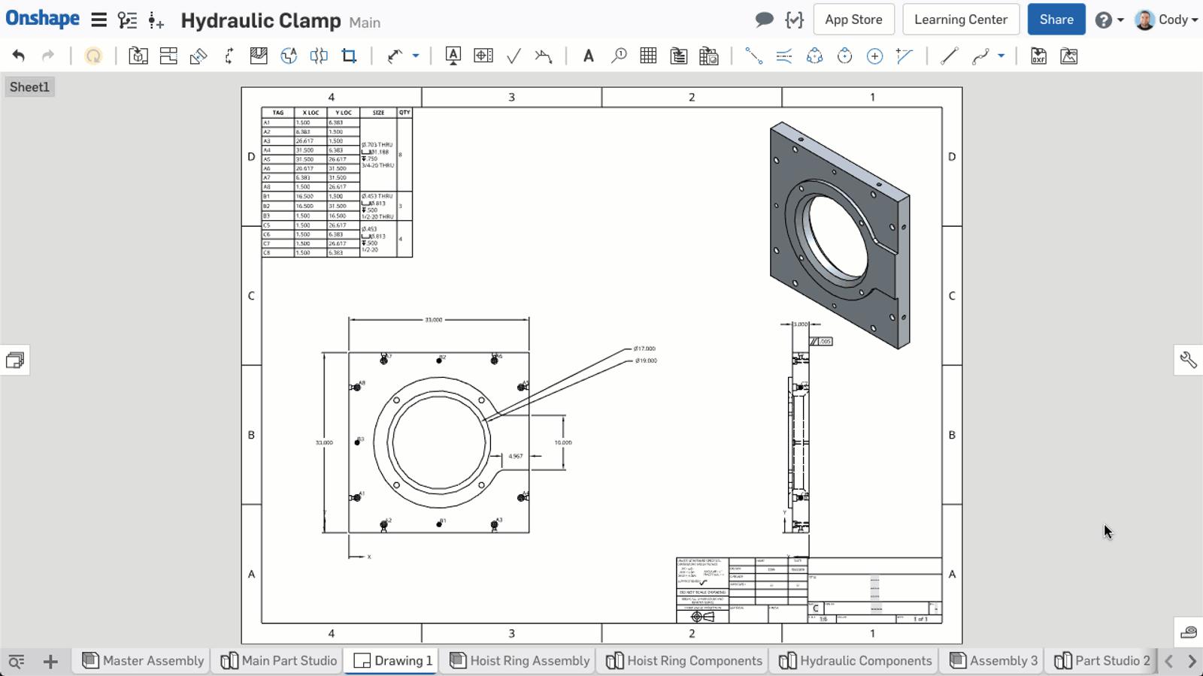
Task: Insert a table
Action: 647,55
